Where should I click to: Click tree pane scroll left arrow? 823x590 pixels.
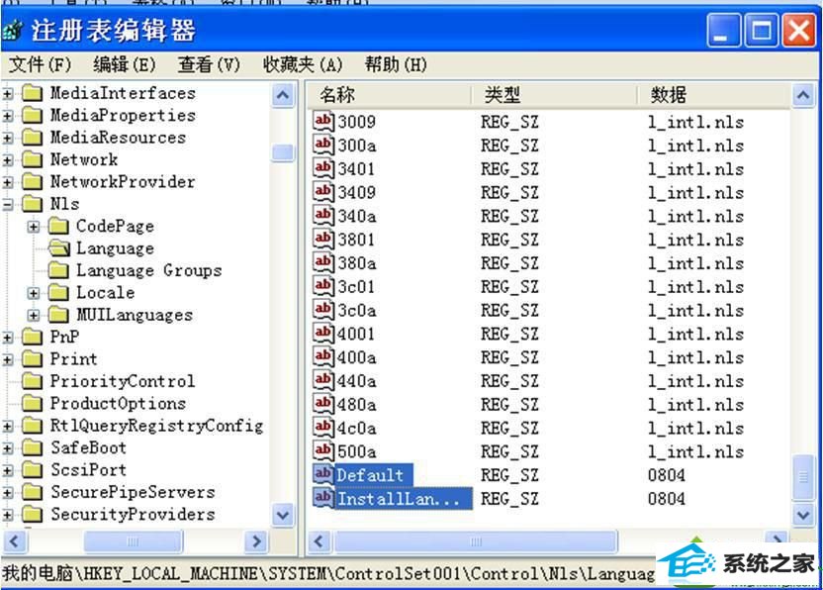[x=15, y=541]
